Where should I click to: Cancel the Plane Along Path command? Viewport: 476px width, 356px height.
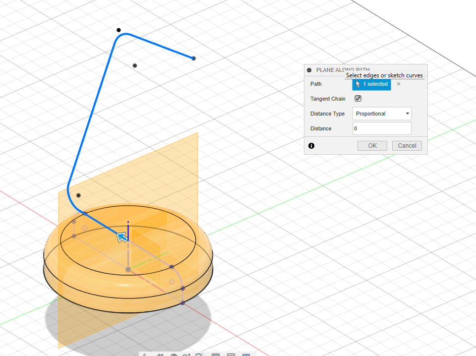[407, 146]
